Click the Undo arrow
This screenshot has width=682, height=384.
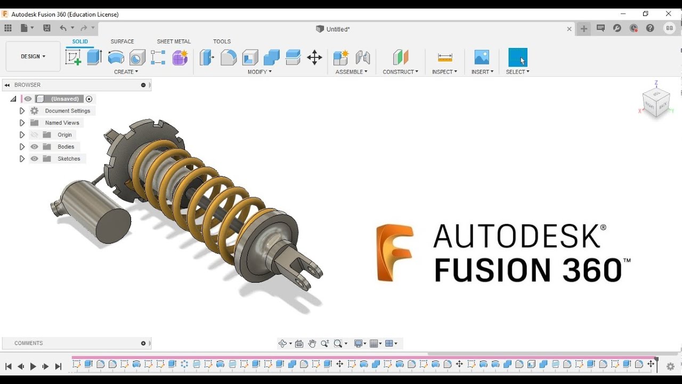point(63,28)
